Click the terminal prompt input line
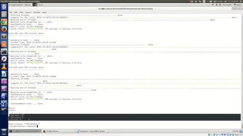Screen dimensions: 243x136 click(23, 126)
